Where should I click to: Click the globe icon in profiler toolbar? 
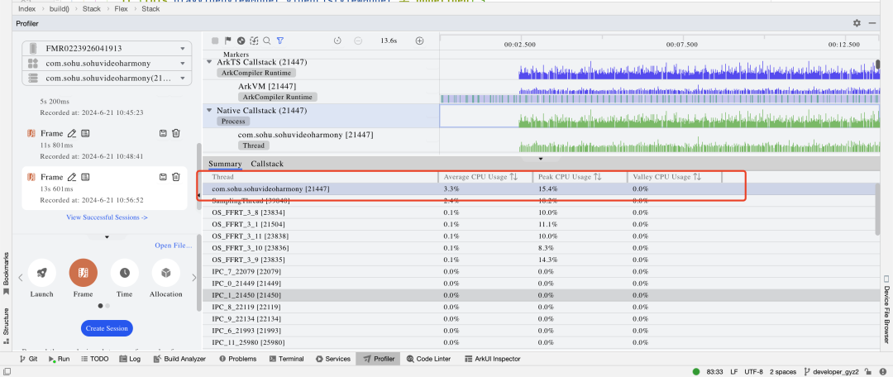(241, 41)
